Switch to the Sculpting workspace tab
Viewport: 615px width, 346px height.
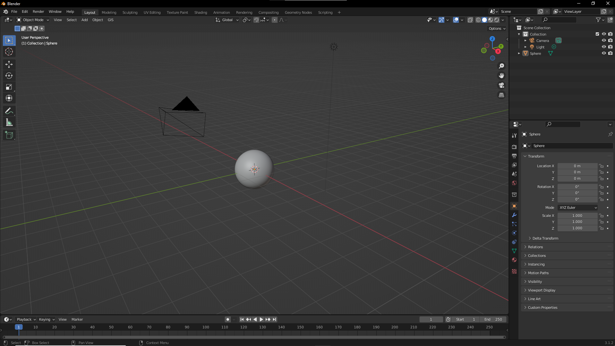(130, 12)
